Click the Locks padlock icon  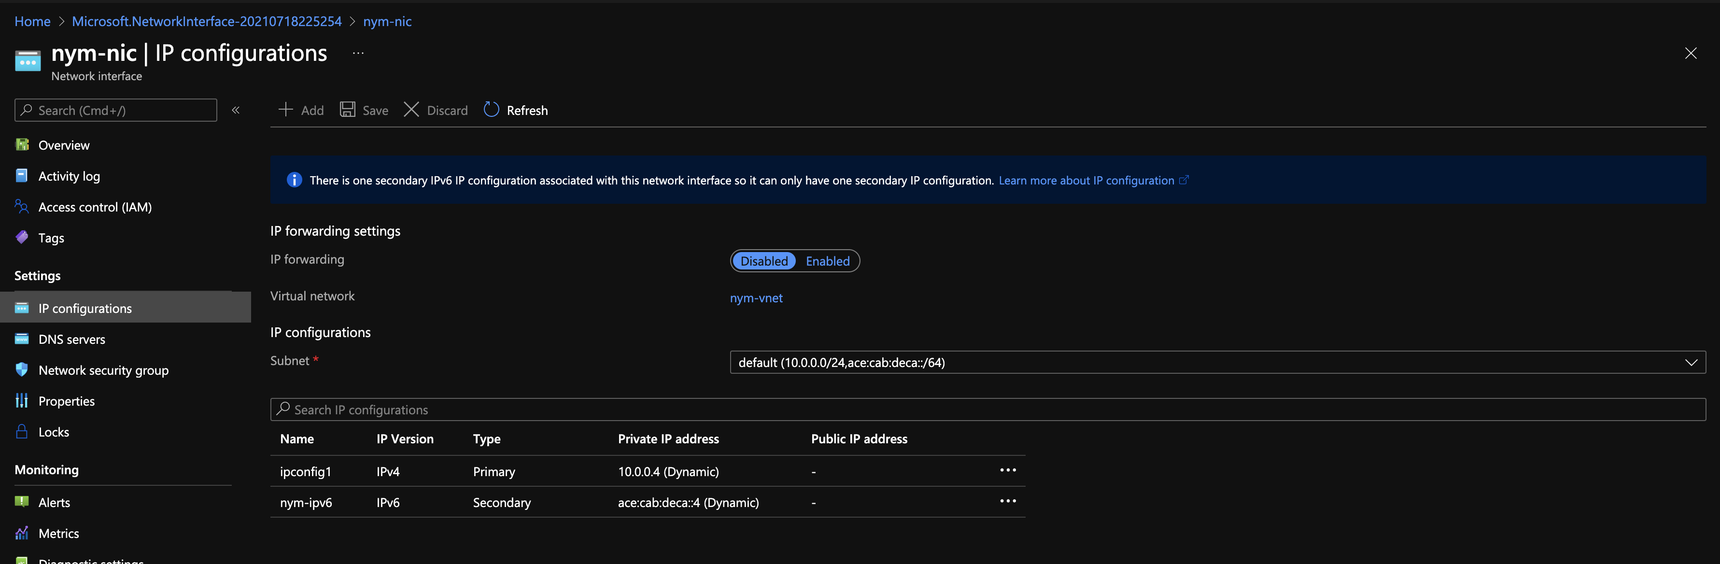tap(22, 432)
